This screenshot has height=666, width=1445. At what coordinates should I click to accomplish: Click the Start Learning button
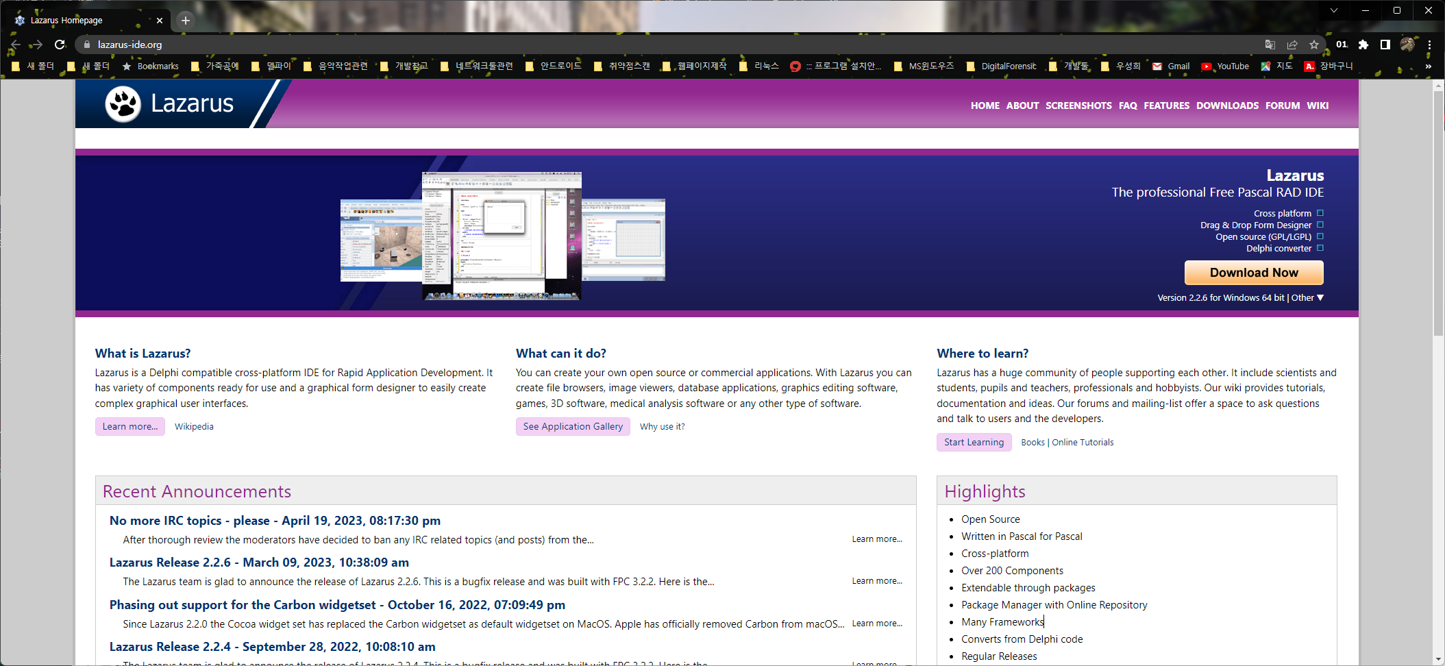click(x=974, y=442)
